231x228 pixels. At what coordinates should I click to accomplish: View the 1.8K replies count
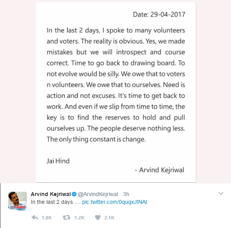[47, 218]
